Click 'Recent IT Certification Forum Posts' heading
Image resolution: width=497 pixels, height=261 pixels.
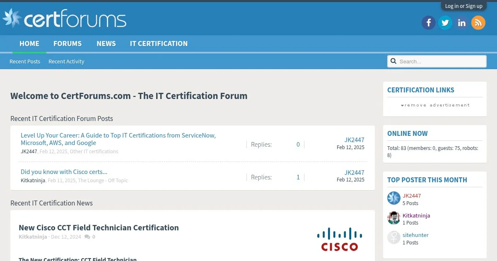click(62, 118)
